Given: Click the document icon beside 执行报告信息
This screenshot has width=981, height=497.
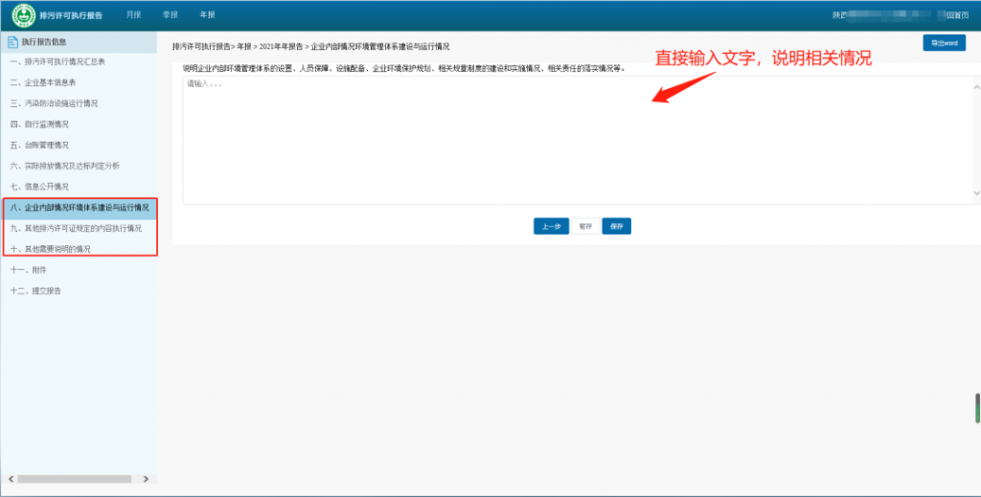Looking at the screenshot, I should [12, 42].
